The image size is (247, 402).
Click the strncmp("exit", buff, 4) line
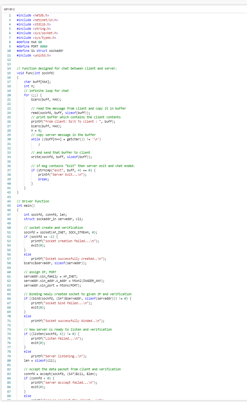[63, 170]
